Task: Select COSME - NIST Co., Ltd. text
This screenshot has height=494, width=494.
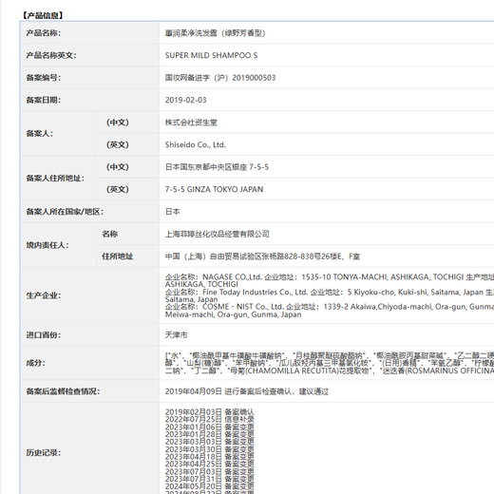Action: coord(243,307)
